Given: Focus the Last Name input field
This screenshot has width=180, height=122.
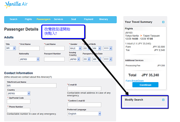Looking at the screenshot, I should click(54, 48).
